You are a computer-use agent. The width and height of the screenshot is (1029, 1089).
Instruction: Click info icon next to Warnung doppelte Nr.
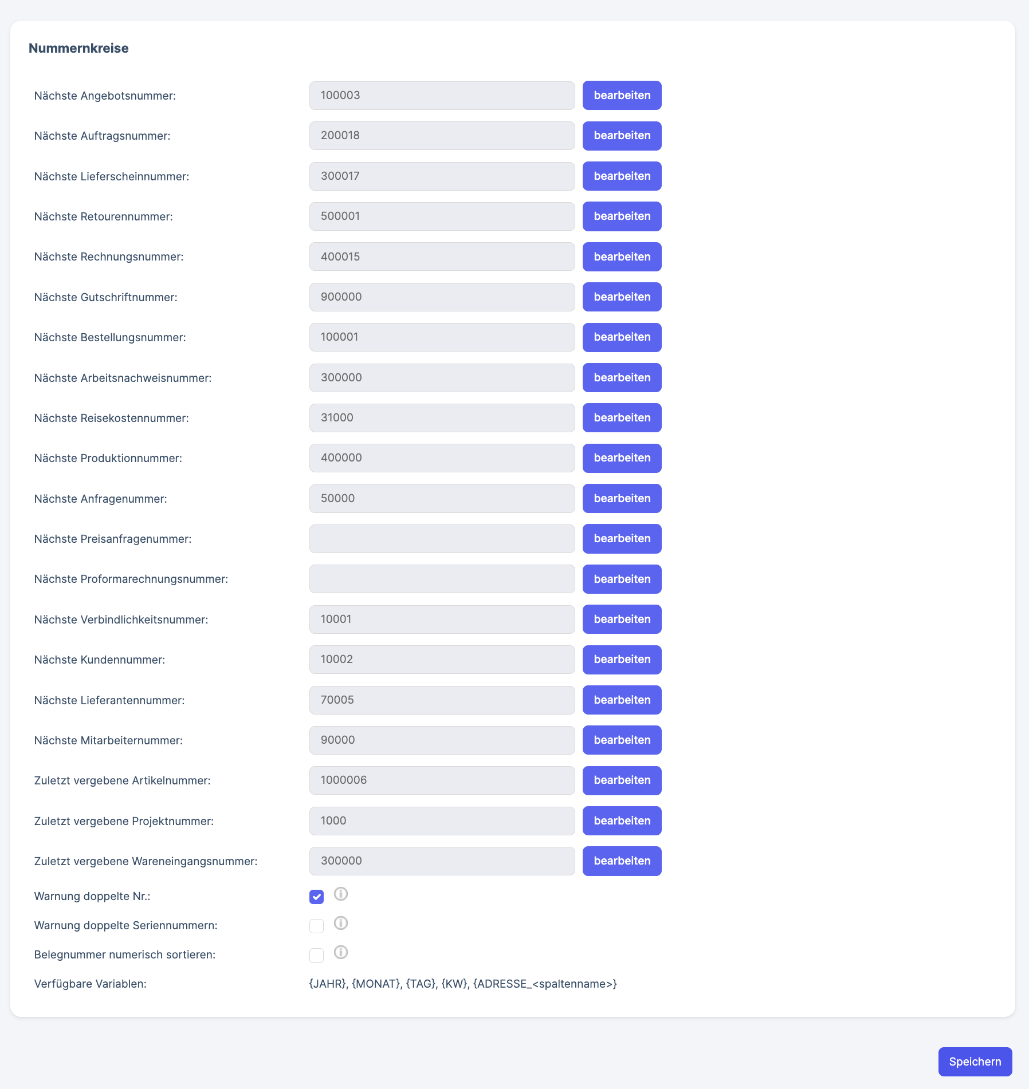coord(341,894)
